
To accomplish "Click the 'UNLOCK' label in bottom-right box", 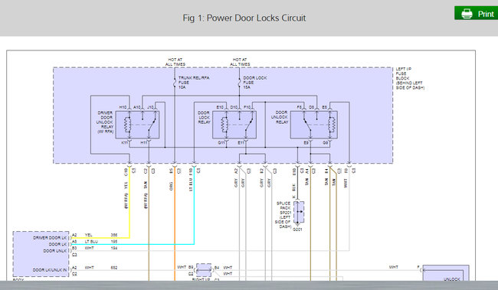I will (x=451, y=279).
